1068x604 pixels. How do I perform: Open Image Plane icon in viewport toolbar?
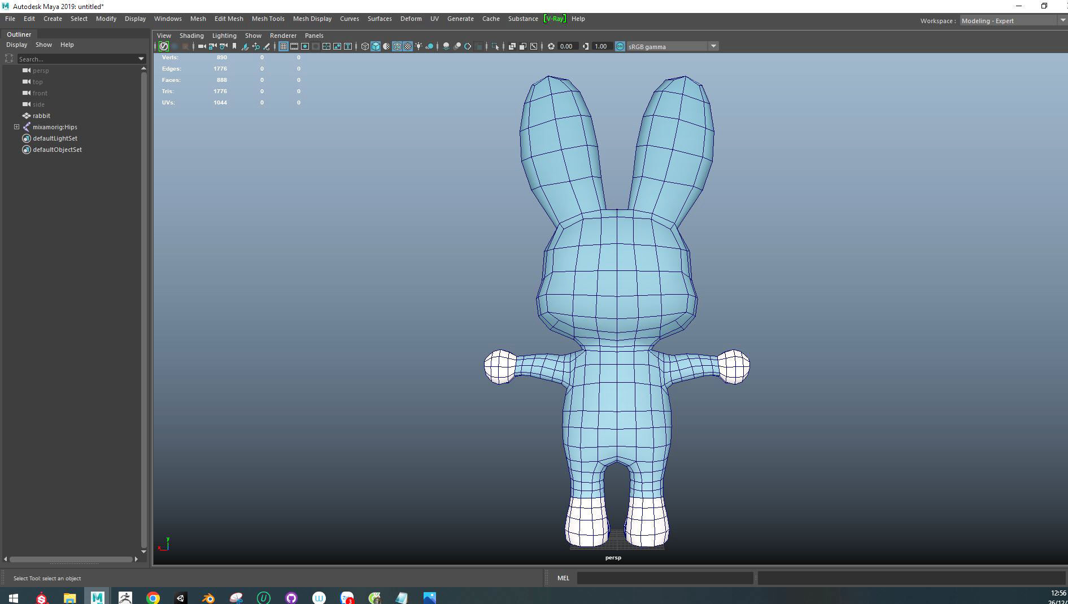pos(245,46)
